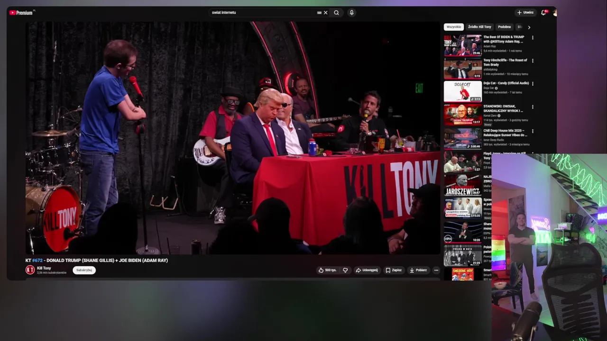
Task: Open the YouTube Premium home logo
Action: click(x=22, y=13)
